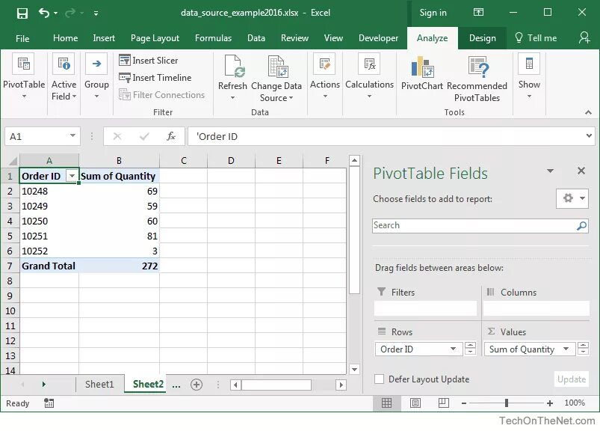Open the Actions menu
Viewport: 600px width, 431px height.
point(325,76)
